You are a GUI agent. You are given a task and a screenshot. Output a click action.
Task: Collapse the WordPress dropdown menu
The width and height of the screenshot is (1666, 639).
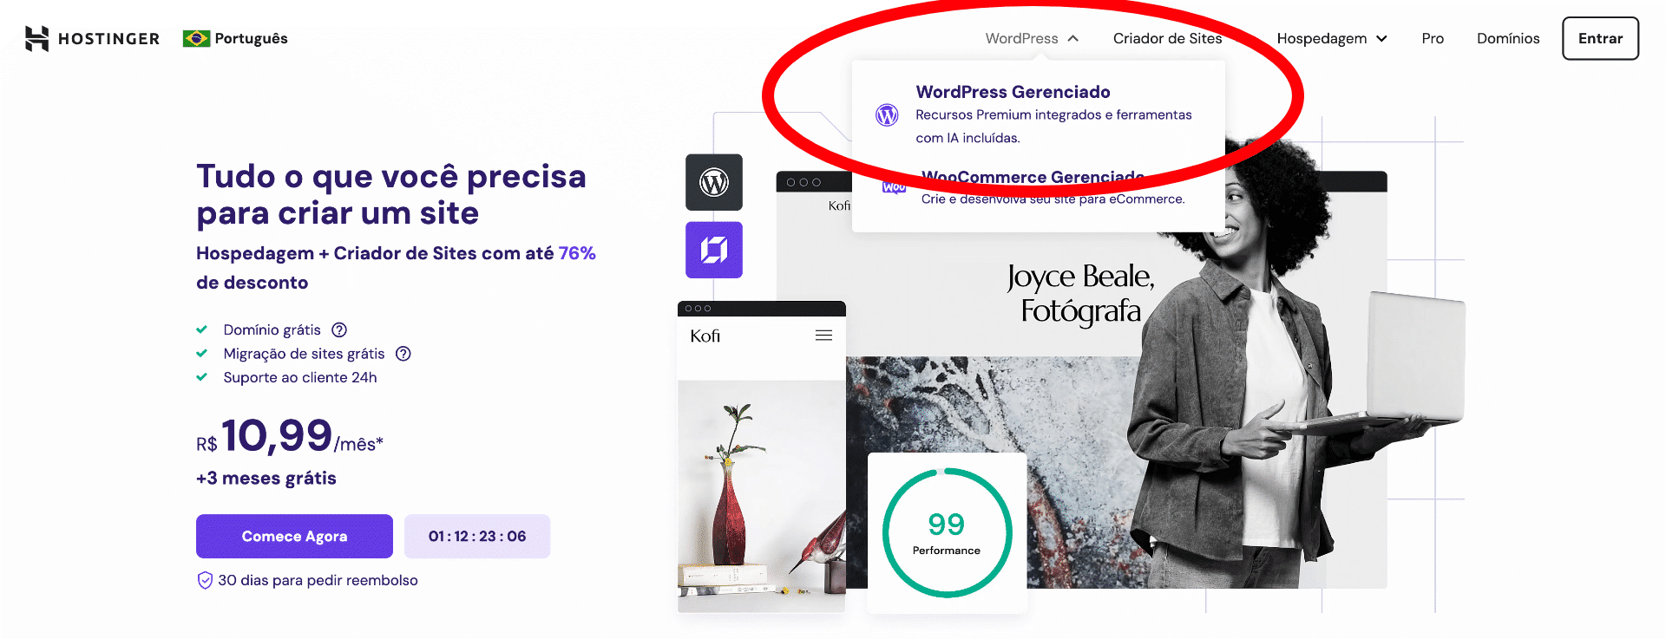(1032, 38)
